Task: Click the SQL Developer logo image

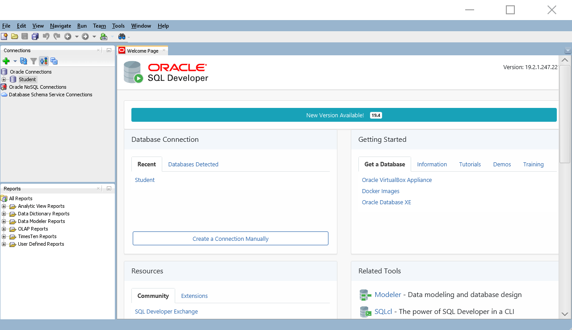Action: coord(166,73)
